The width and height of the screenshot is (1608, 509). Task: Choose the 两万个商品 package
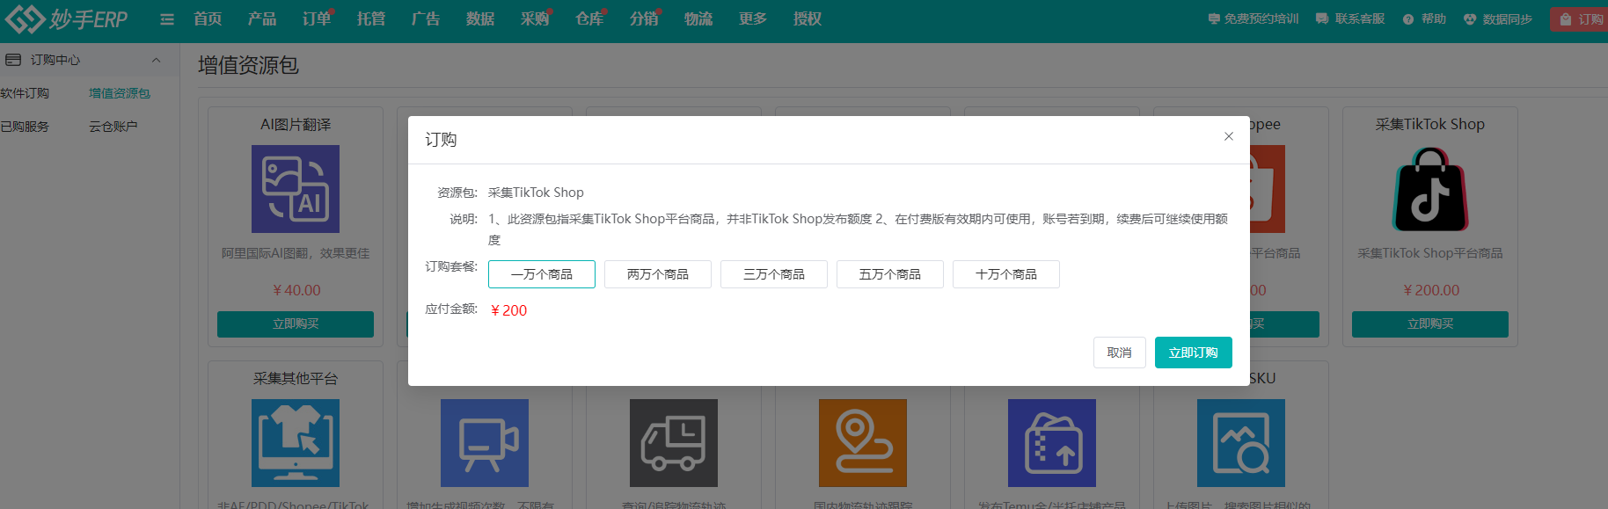(658, 274)
